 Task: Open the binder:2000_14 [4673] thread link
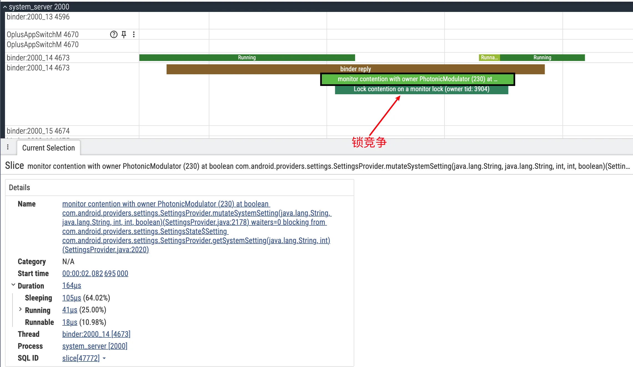pyautogui.click(x=96, y=334)
